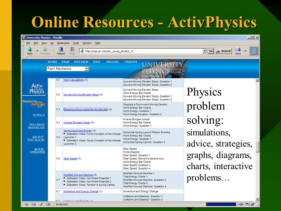Open the URL bar history dropdown
This screenshot has height=211, width=281.
point(205,51)
